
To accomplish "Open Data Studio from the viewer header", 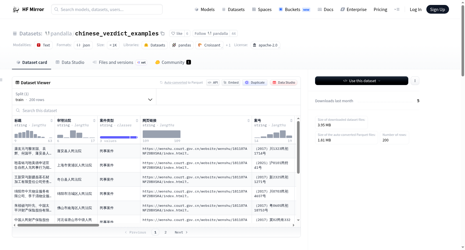I will pos(284,82).
